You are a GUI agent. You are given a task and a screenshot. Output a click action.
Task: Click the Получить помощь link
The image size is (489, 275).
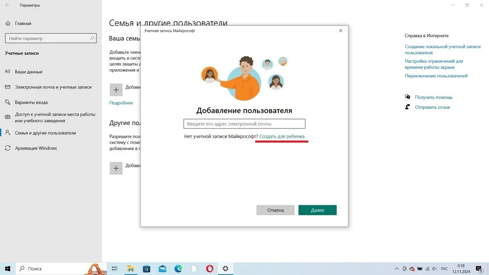434,97
